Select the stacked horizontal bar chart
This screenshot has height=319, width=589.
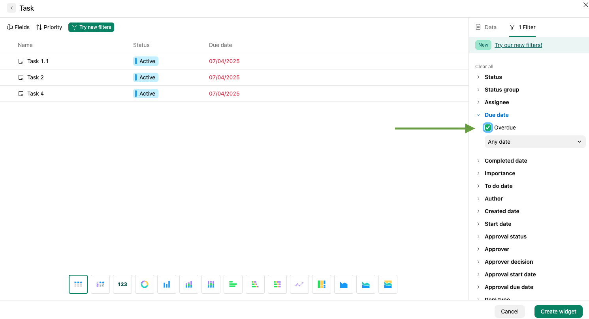(255, 284)
